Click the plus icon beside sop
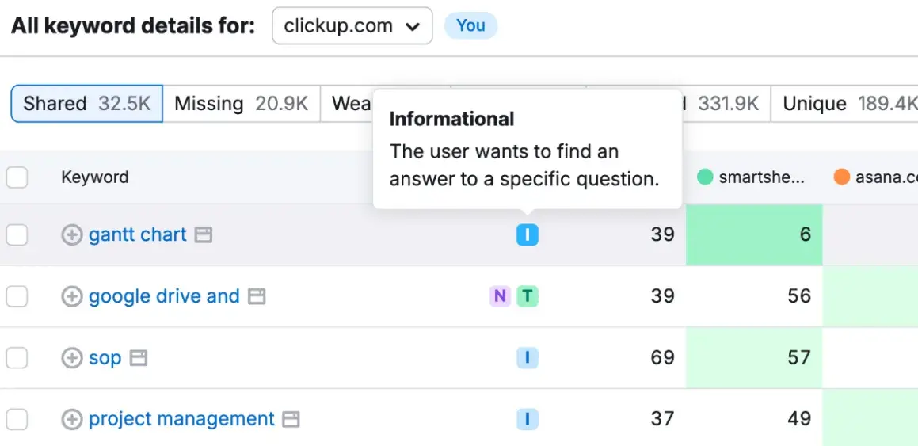Screen dimensions: 918x446 pos(72,358)
